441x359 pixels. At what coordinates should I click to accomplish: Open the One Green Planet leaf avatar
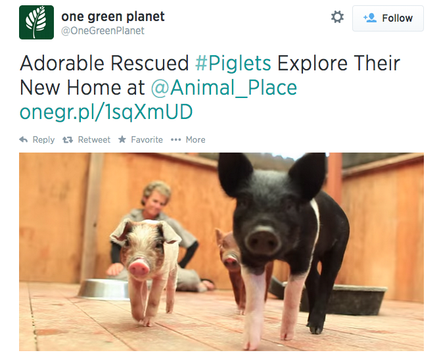coord(37,22)
